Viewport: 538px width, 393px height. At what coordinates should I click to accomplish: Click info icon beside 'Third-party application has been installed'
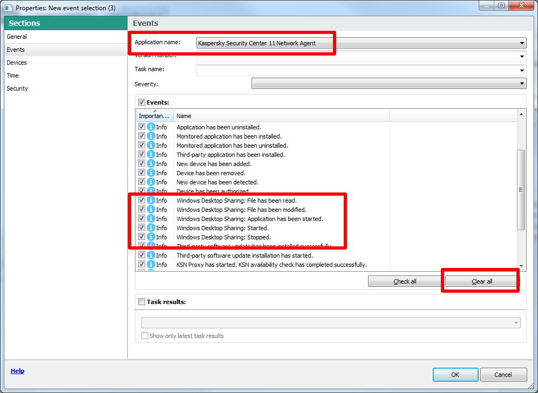[x=151, y=155]
